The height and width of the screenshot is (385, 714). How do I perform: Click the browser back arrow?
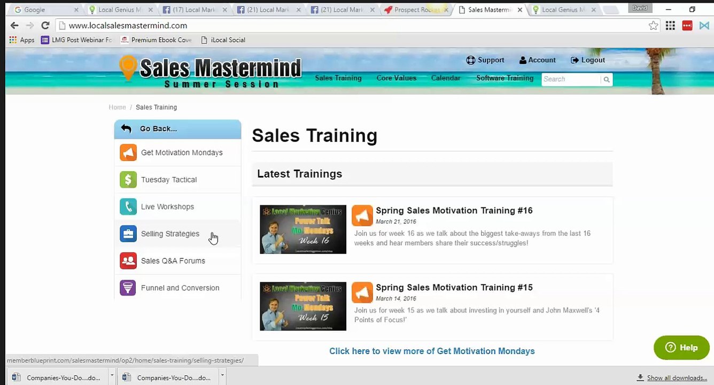(x=14, y=25)
